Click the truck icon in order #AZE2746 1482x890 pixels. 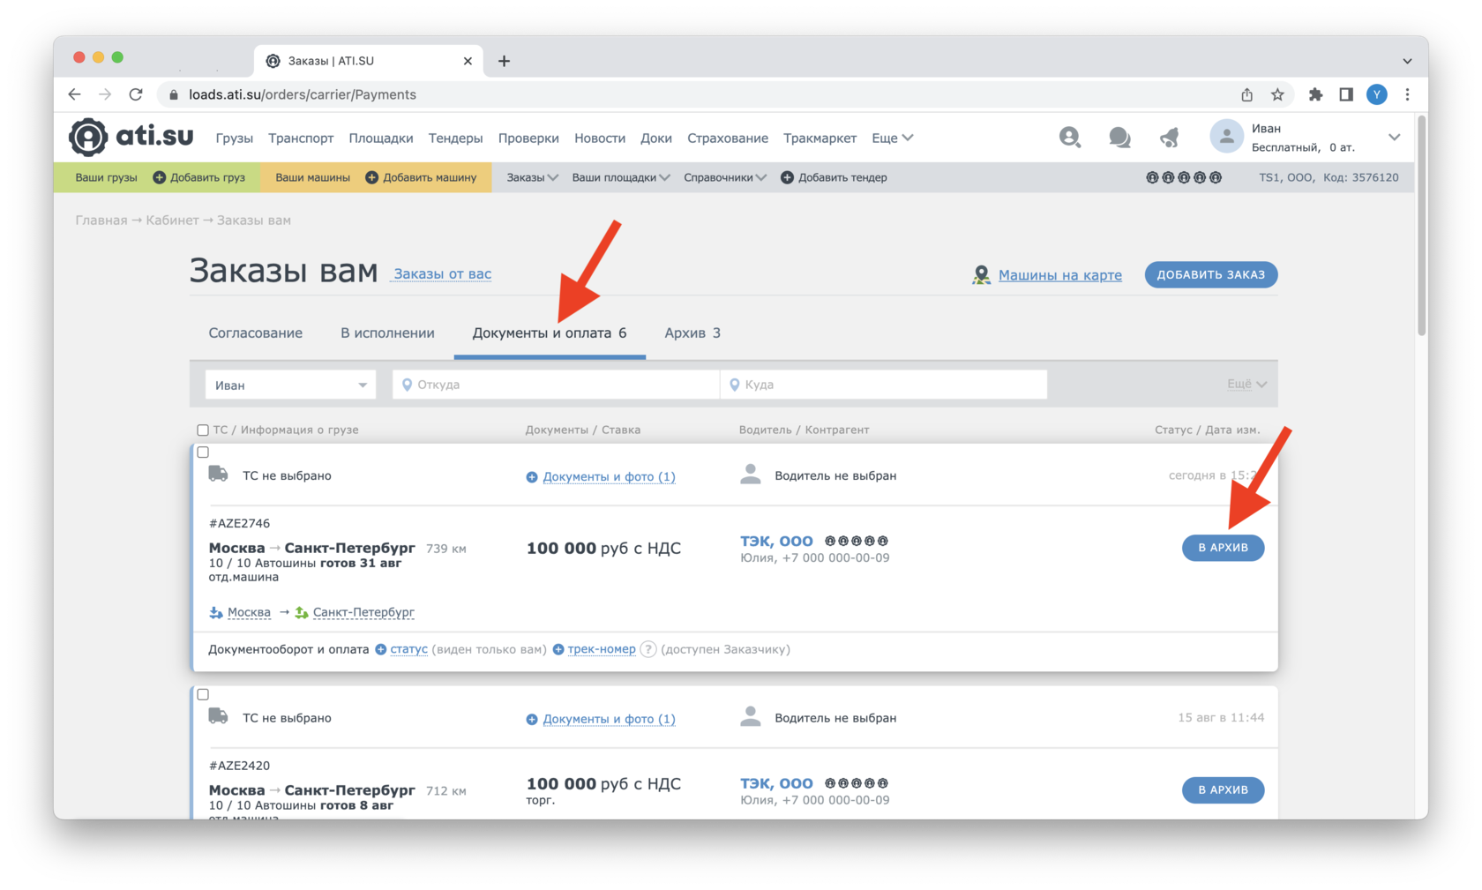[x=218, y=475]
